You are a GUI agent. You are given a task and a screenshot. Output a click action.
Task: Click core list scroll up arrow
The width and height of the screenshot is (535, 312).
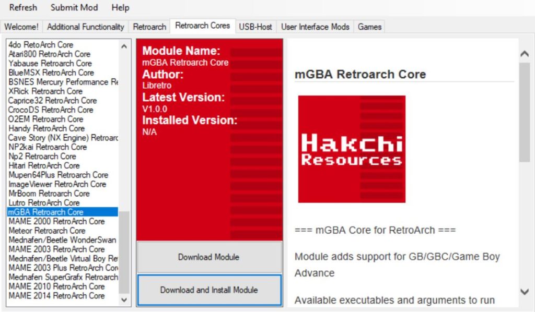pos(124,46)
